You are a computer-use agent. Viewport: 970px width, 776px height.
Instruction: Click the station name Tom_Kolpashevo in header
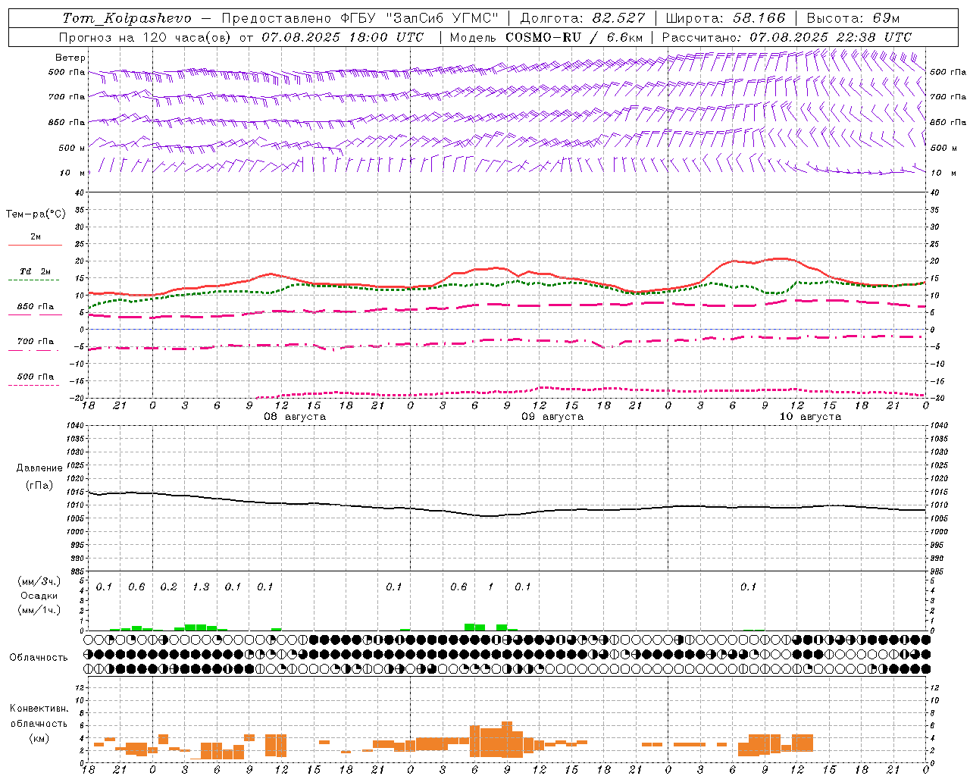pyautogui.click(x=127, y=18)
